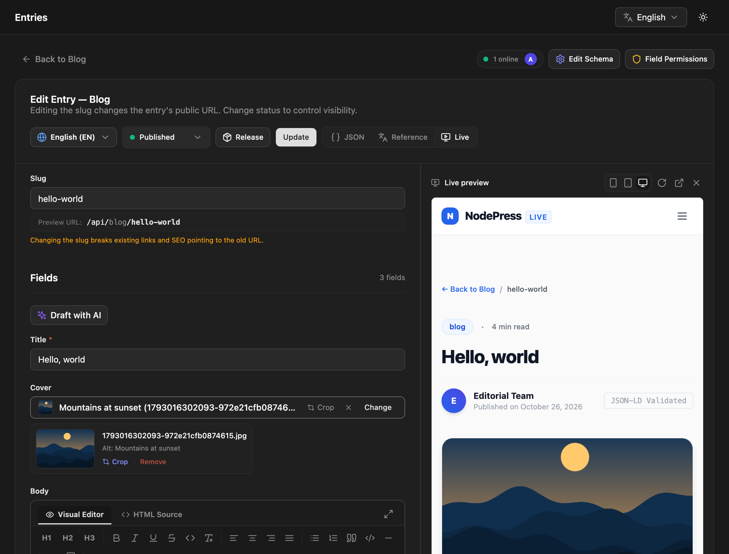The height and width of the screenshot is (554, 729).
Task: Apply italic formatting in Body editor
Action: 135,538
